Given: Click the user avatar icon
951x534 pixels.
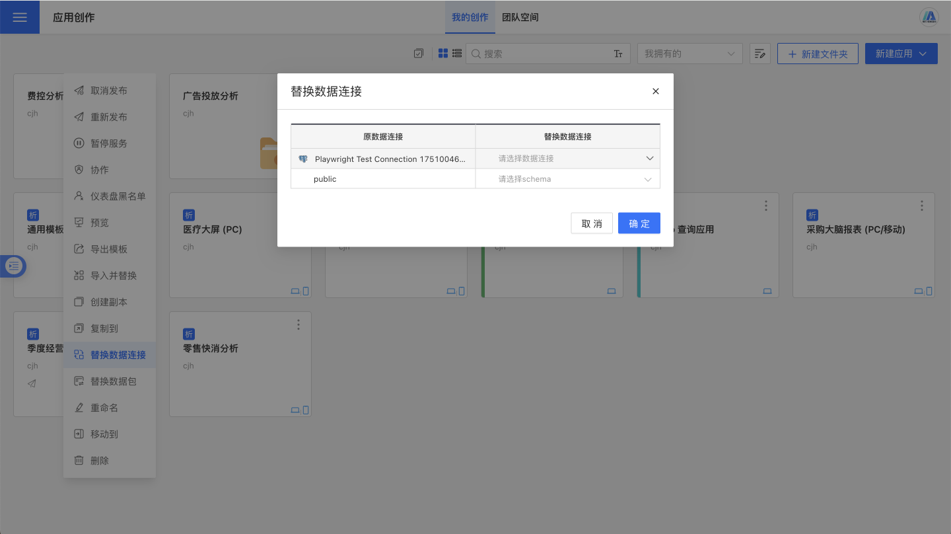Looking at the screenshot, I should tap(929, 17).
